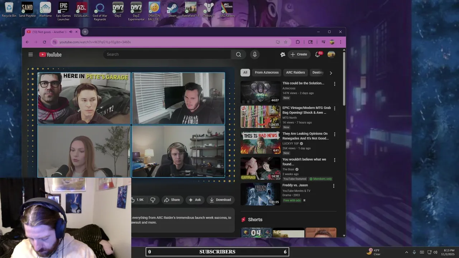Select From Aztecross filter chip
Image resolution: width=459 pixels, height=258 pixels.
pyautogui.click(x=266, y=72)
